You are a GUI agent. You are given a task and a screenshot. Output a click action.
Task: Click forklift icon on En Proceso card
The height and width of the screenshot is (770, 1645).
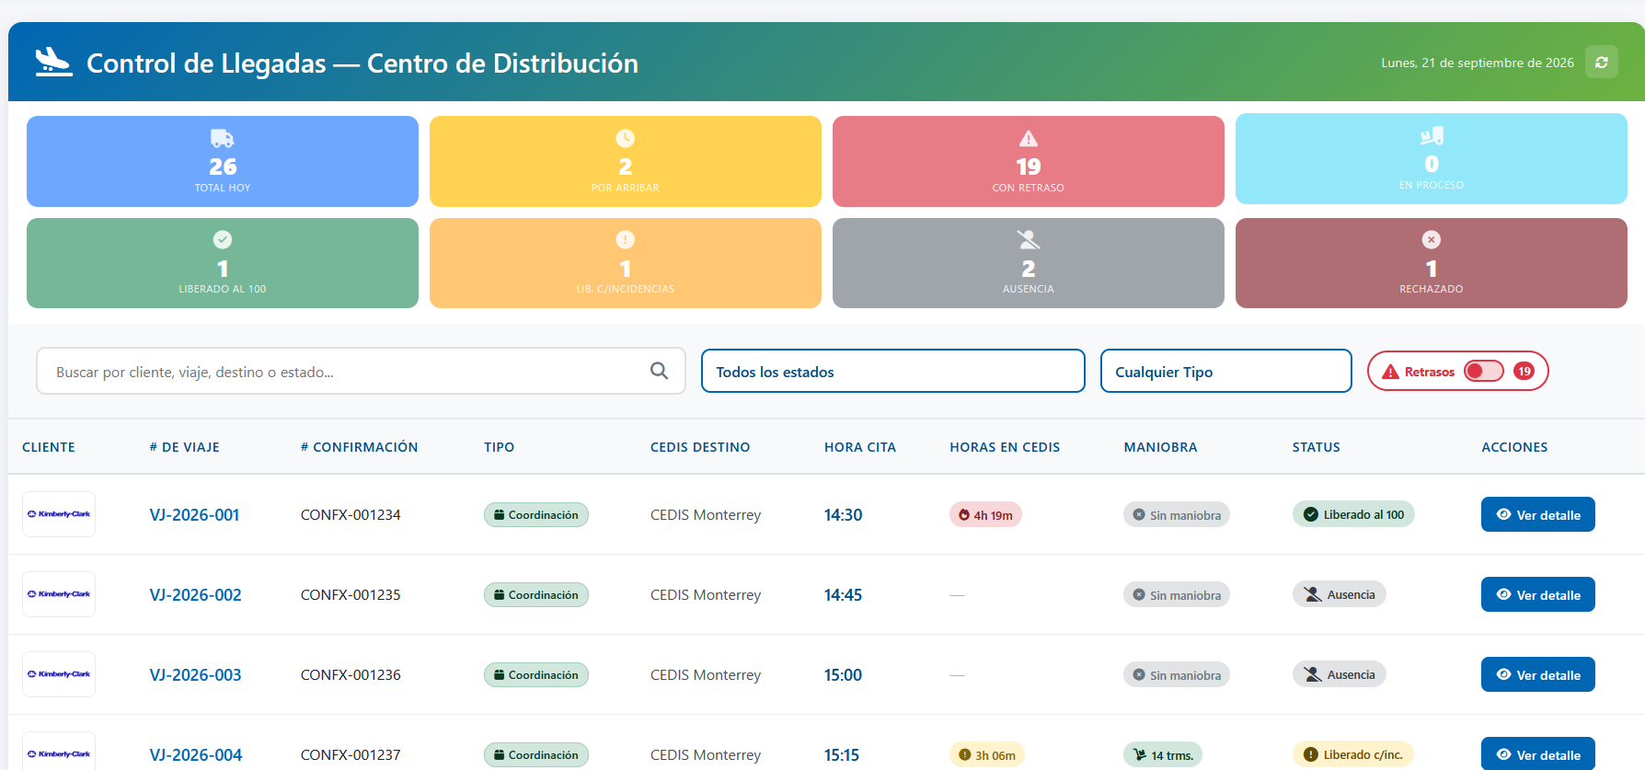1432,136
